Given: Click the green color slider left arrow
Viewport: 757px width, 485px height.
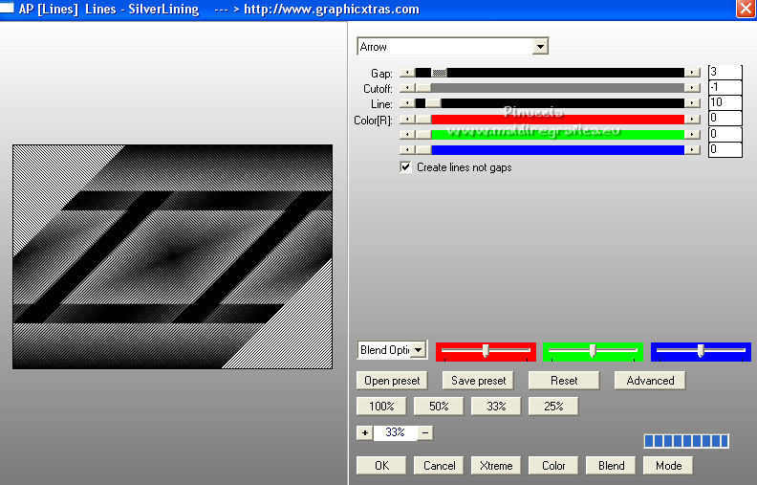Looking at the screenshot, I should pos(407,135).
